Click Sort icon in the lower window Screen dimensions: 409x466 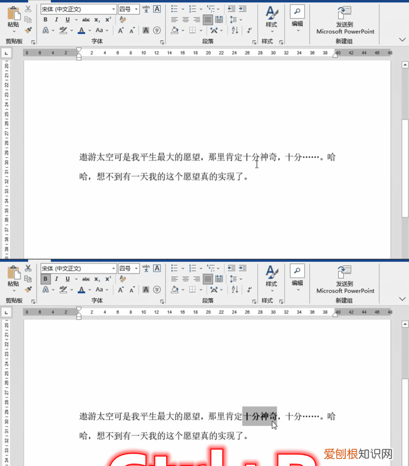[235, 290]
